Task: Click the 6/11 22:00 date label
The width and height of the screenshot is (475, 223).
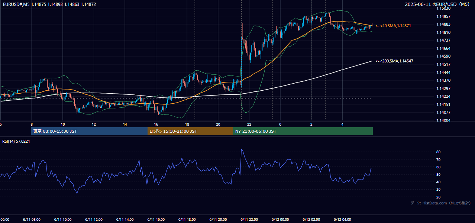Action: click(x=249, y=220)
